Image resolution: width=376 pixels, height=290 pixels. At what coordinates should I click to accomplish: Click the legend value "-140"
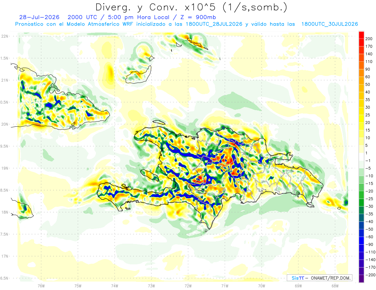pyautogui.click(x=370, y=260)
